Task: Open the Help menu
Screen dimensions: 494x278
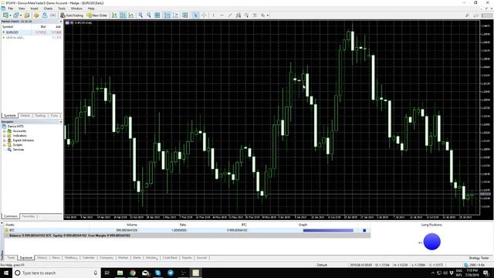Action: pyautogui.click(x=91, y=8)
